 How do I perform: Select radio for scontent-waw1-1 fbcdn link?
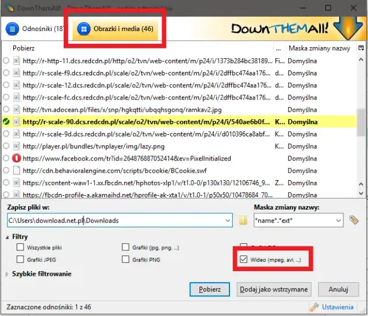tap(6, 182)
